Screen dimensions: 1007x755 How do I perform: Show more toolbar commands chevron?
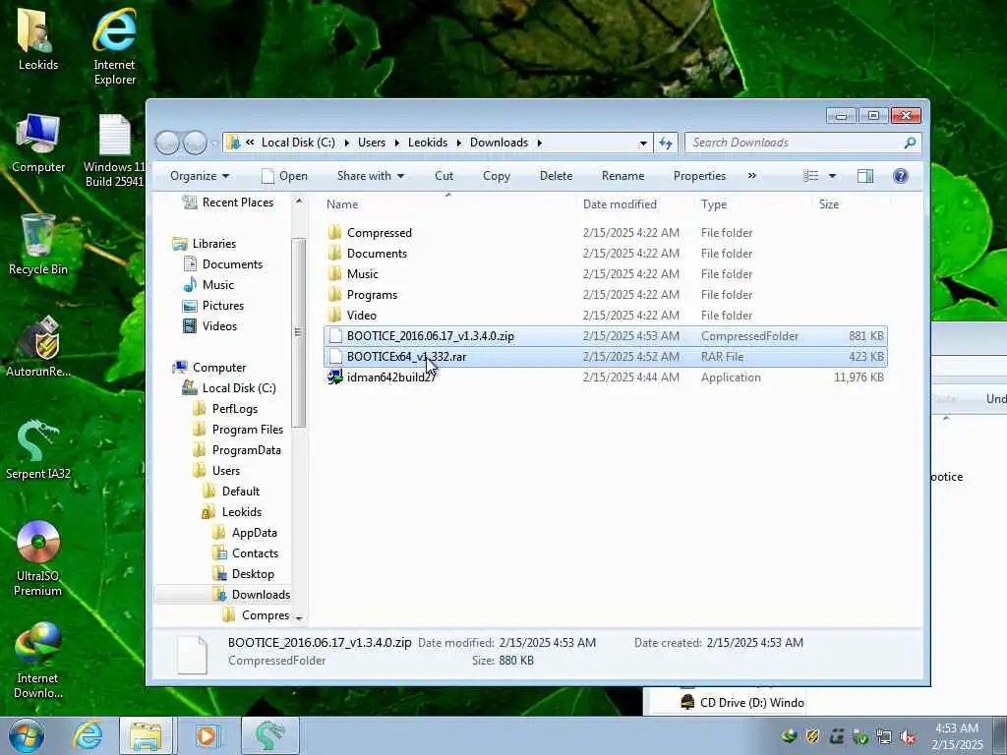point(751,176)
